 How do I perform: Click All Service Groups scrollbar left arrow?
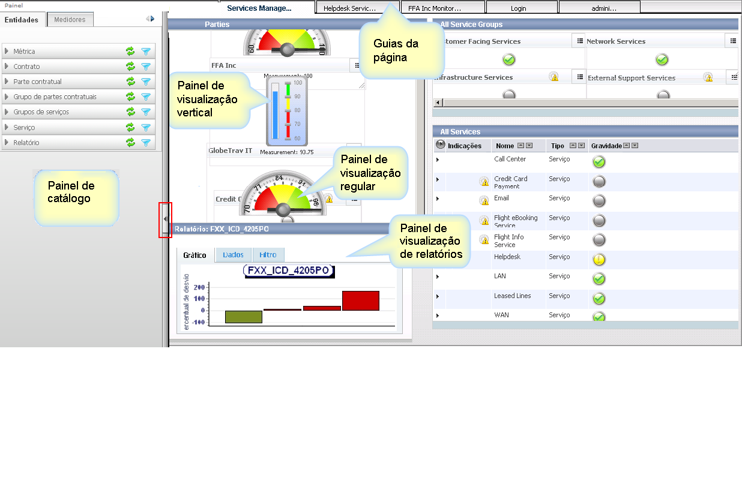[437, 103]
